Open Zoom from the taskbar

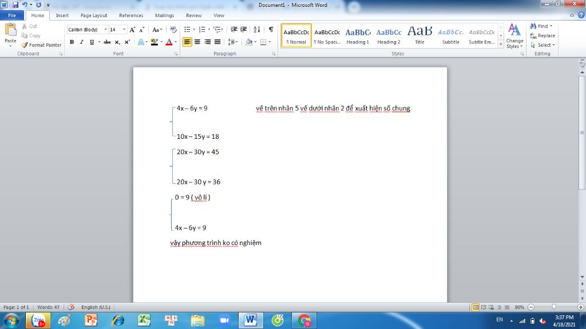(x=224, y=320)
